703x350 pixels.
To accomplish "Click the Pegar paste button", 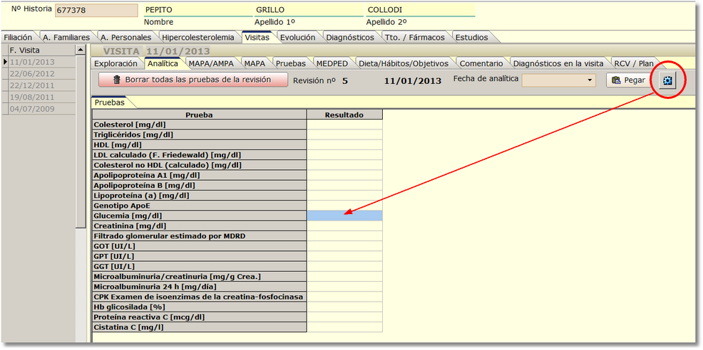I will tap(630, 80).
